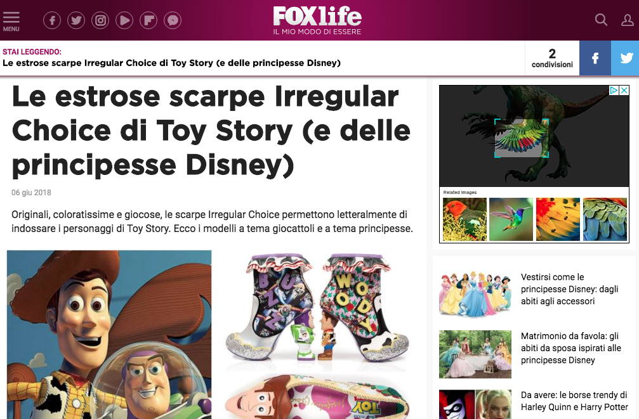Click the Messenger chat icon in header
The width and height of the screenshot is (639, 419).
pos(173,20)
